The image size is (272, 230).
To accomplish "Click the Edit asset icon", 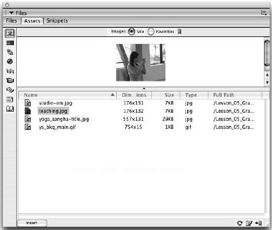I will pyautogui.click(x=249, y=223).
